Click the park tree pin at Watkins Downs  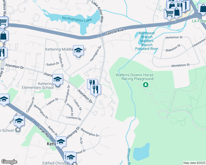(x=146, y=85)
